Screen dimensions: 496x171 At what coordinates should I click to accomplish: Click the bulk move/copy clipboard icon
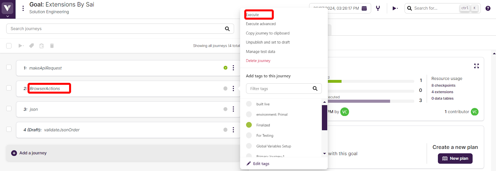[42, 46]
